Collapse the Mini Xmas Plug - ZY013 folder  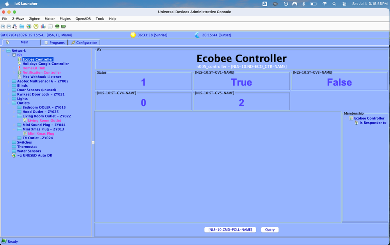coord(14,130)
